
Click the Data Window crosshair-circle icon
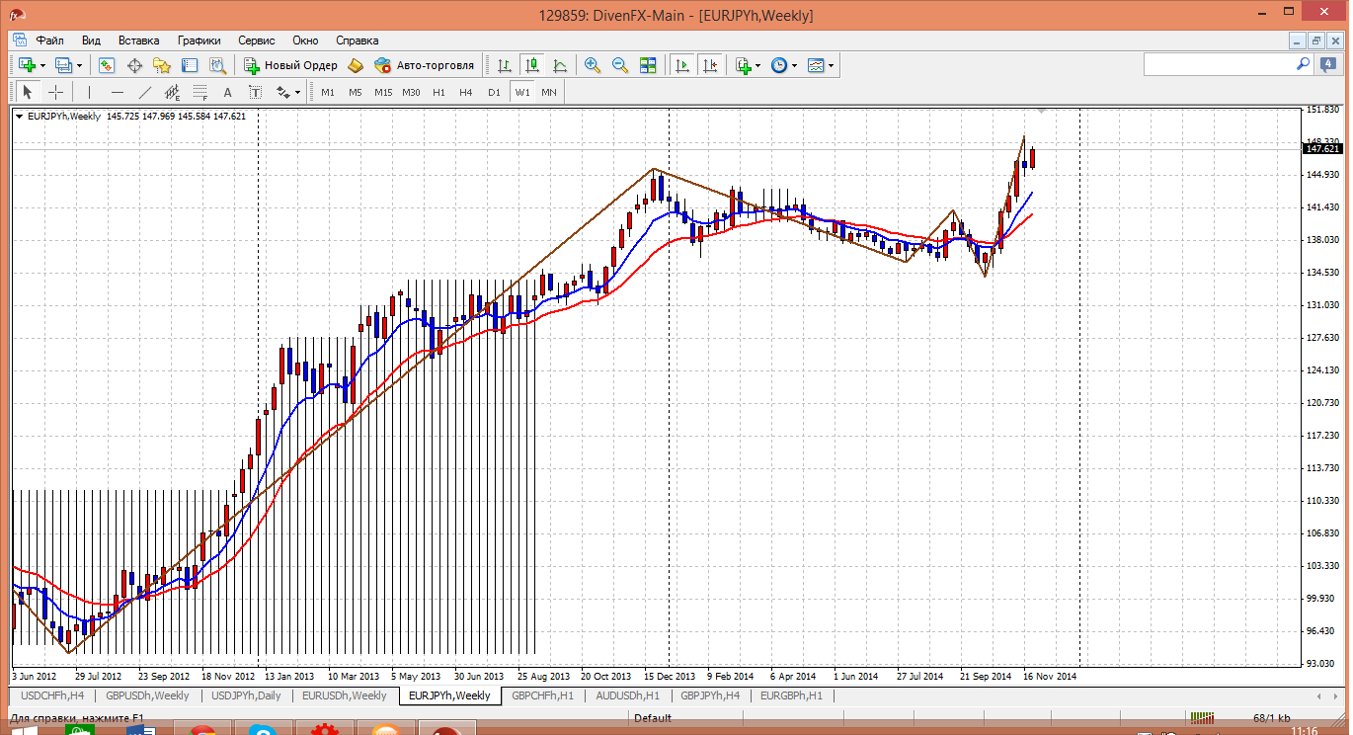[134, 65]
